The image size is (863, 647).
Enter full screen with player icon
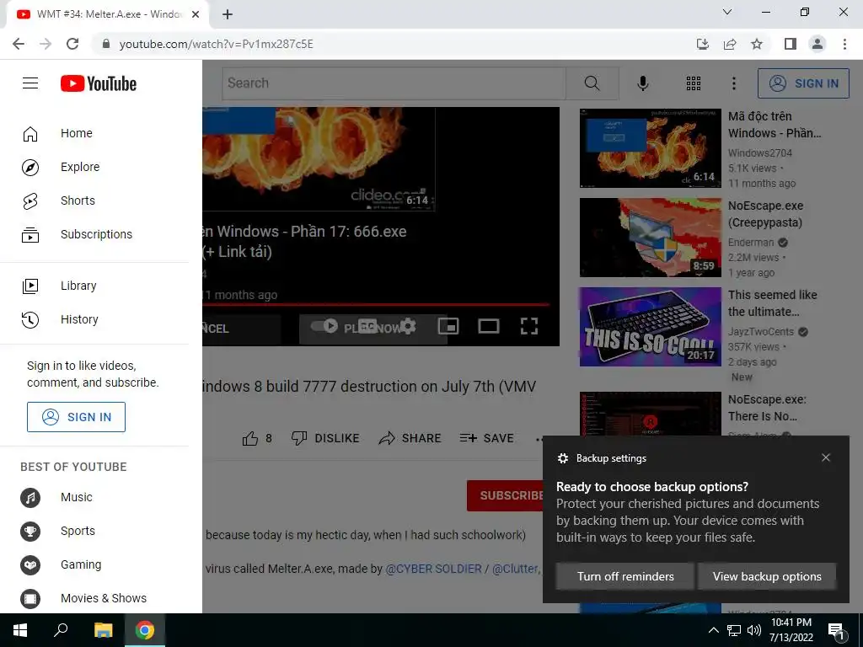tap(529, 326)
